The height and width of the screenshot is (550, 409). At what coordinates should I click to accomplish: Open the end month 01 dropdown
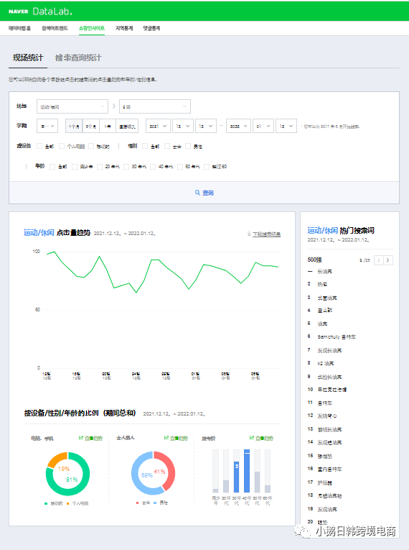pyautogui.click(x=263, y=126)
